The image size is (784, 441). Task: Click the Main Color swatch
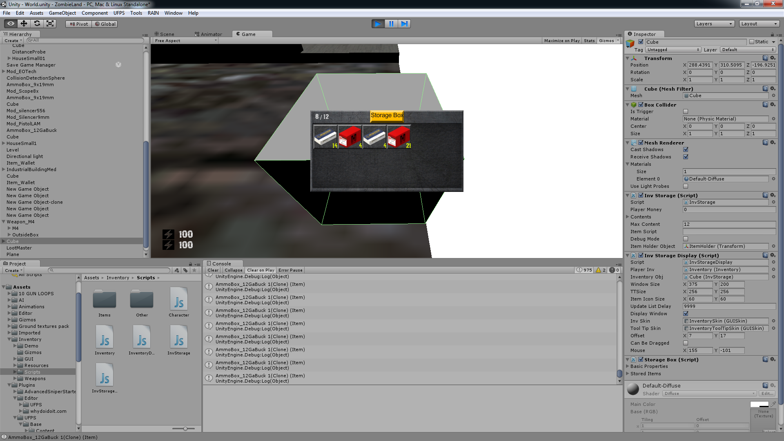pyautogui.click(x=759, y=404)
